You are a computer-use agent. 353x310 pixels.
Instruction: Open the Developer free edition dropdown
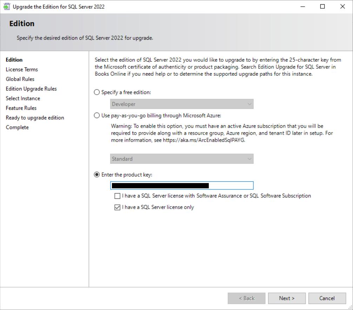pos(182,104)
